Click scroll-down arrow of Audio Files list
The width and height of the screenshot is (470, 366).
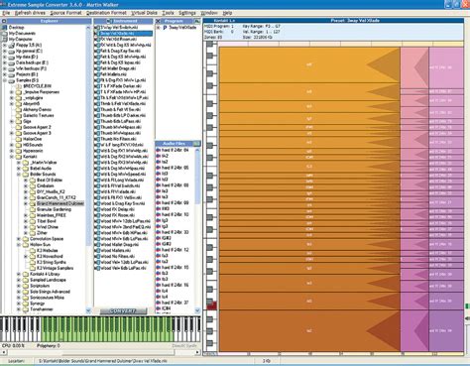[x=197, y=310]
